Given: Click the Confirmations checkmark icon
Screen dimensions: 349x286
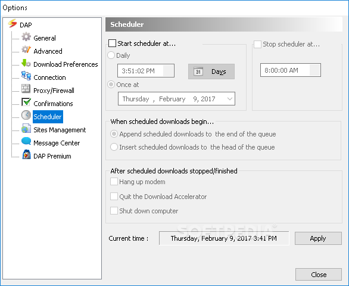Looking at the screenshot, I should [x=26, y=102].
